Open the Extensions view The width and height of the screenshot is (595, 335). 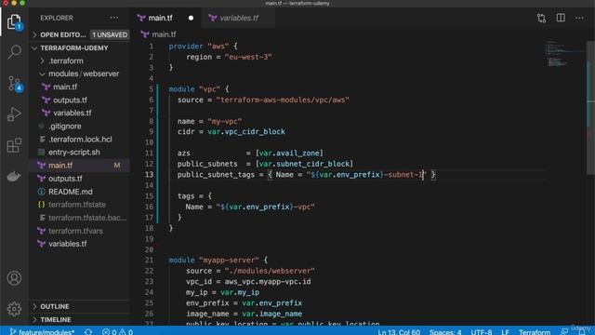tap(14, 145)
